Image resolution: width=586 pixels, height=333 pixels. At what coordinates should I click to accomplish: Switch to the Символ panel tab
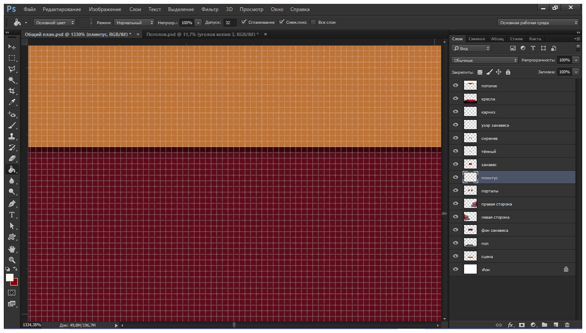pos(477,39)
